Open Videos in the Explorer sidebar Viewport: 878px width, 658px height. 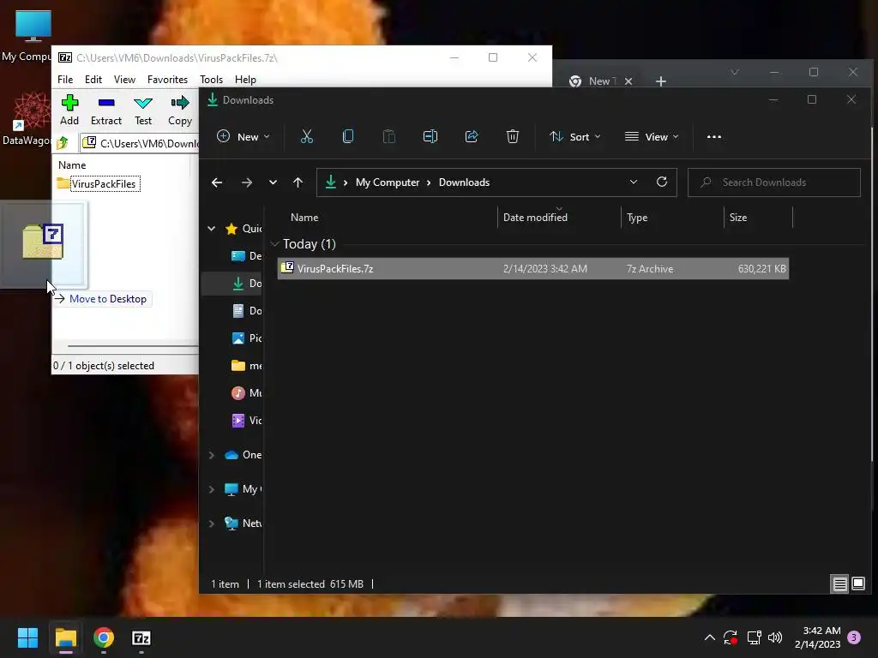(x=246, y=420)
